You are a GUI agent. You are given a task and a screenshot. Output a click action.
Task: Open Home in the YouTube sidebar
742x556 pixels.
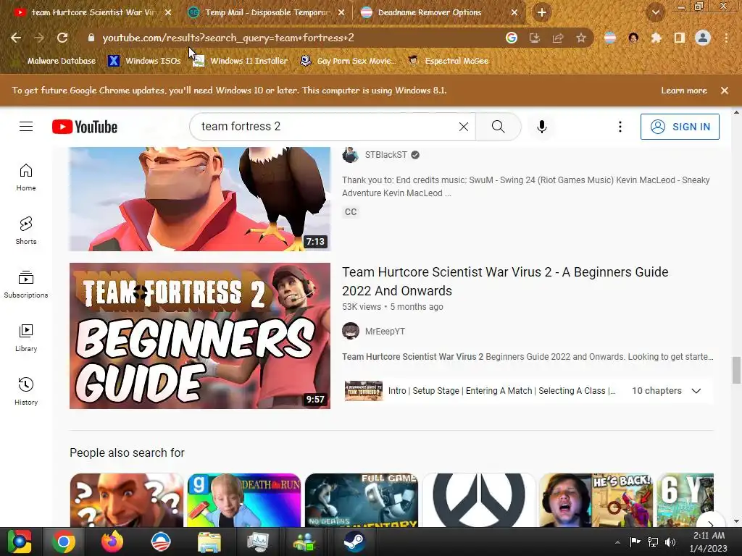point(26,177)
